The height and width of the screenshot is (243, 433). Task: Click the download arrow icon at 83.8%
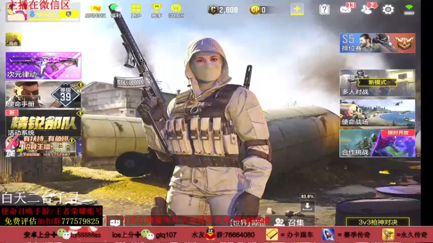pos(307,206)
